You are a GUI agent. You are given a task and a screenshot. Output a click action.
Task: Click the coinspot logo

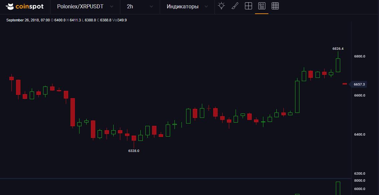tap(25, 6)
